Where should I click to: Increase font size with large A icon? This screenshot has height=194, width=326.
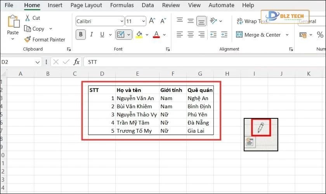pos(152,21)
